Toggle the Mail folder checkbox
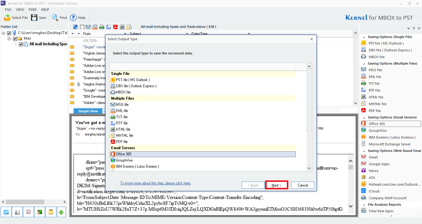 coord(15,39)
